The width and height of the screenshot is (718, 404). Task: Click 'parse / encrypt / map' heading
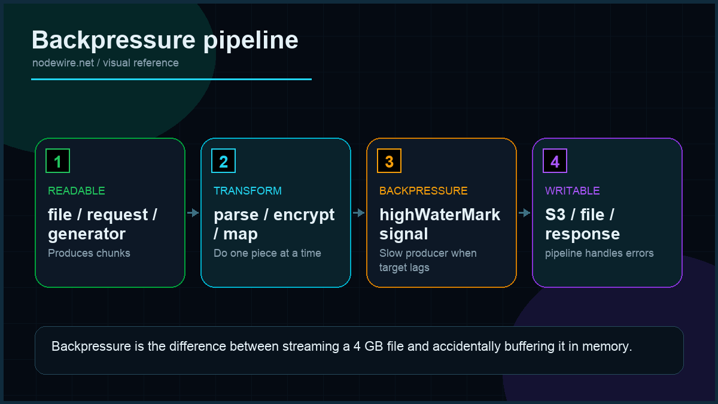(x=274, y=224)
